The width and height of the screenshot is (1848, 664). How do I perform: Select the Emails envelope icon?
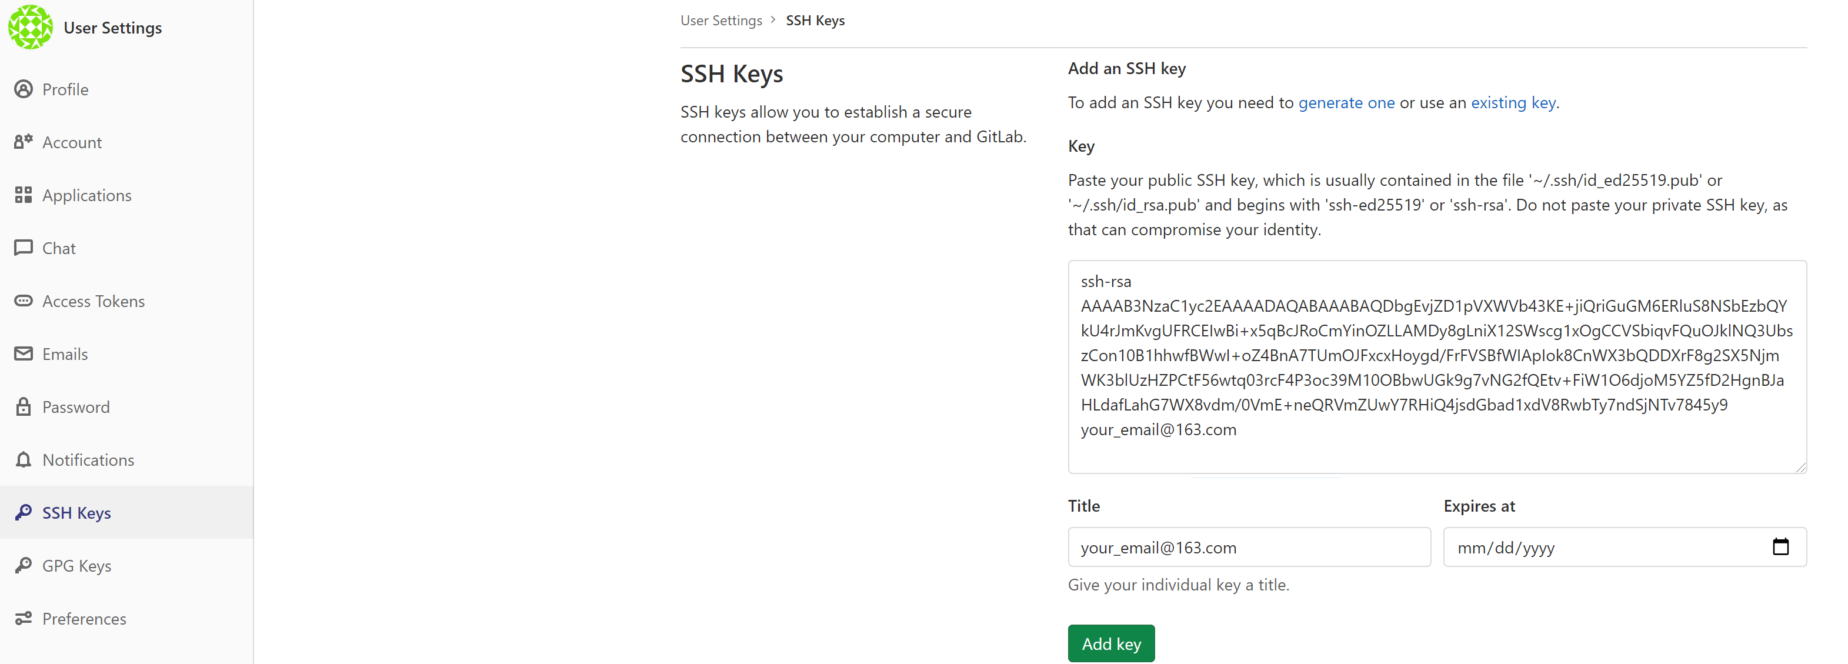(x=24, y=353)
